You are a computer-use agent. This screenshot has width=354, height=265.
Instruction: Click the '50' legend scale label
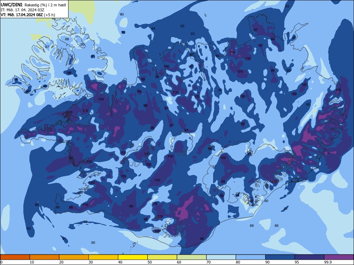(150, 262)
